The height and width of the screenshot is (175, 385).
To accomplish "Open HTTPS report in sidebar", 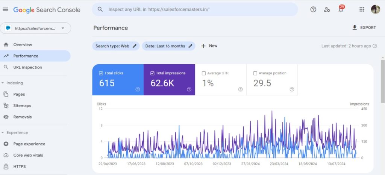I will pos(35,166).
